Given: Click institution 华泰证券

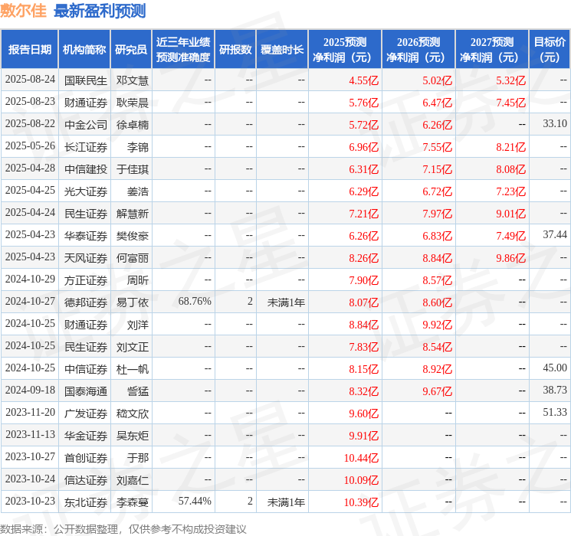Looking at the screenshot, I should coord(86,236).
